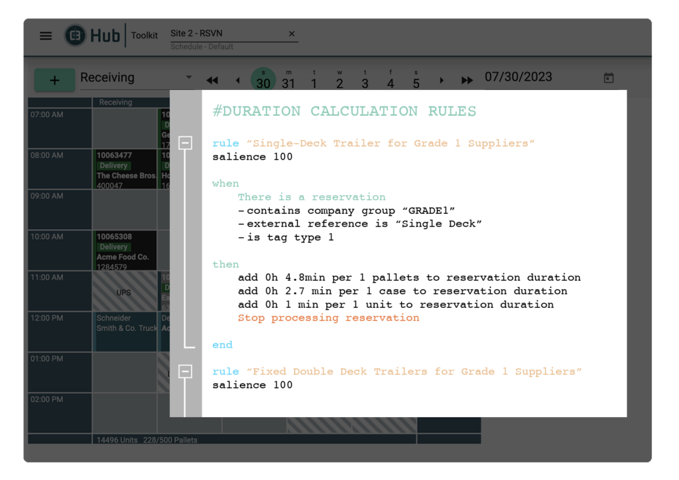Click the add 4.8min per 1 pallets line
Screen dimensions: 679x480
coord(409,277)
